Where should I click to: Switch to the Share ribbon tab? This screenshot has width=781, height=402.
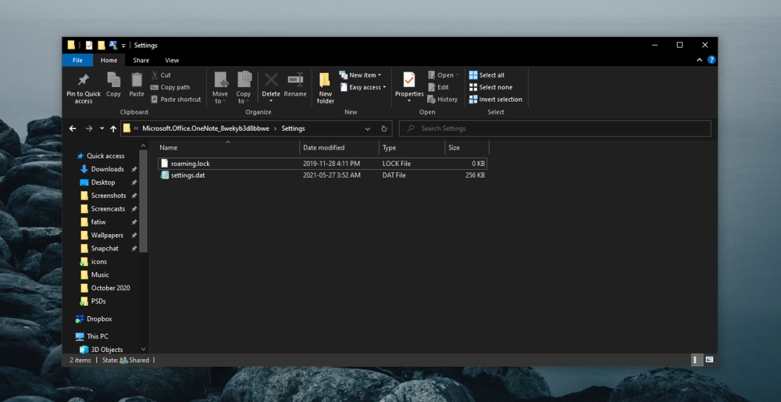point(141,60)
